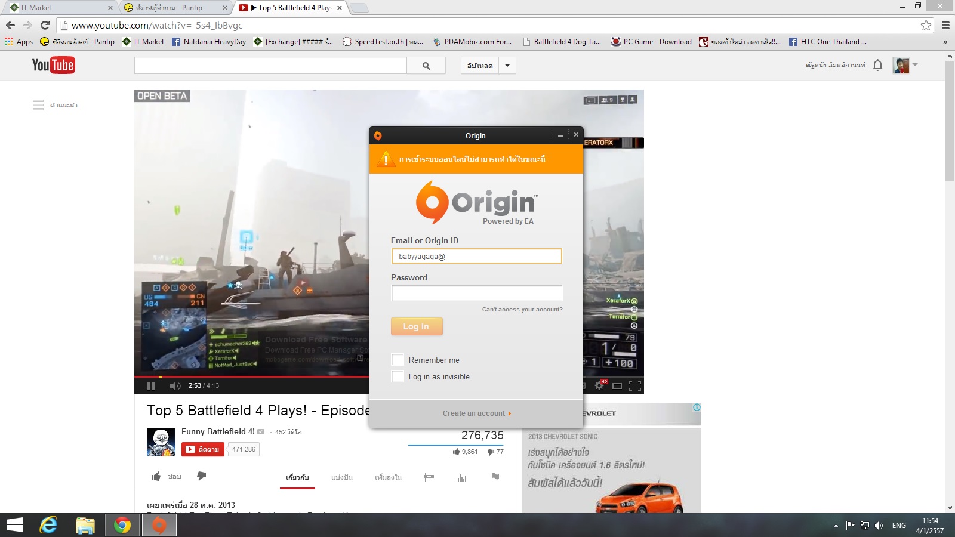Open Funny Battlefield 4! channel link
Image resolution: width=955 pixels, height=537 pixels.
point(218,431)
